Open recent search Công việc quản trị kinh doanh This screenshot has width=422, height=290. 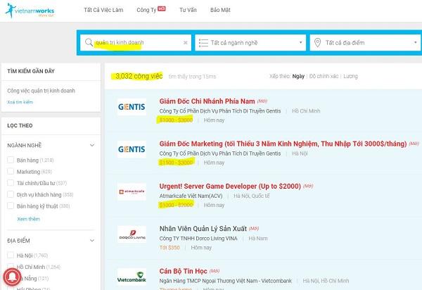pos(41,91)
